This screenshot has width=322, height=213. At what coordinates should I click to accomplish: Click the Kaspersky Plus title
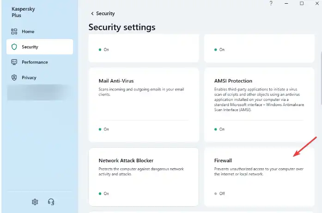point(23,12)
